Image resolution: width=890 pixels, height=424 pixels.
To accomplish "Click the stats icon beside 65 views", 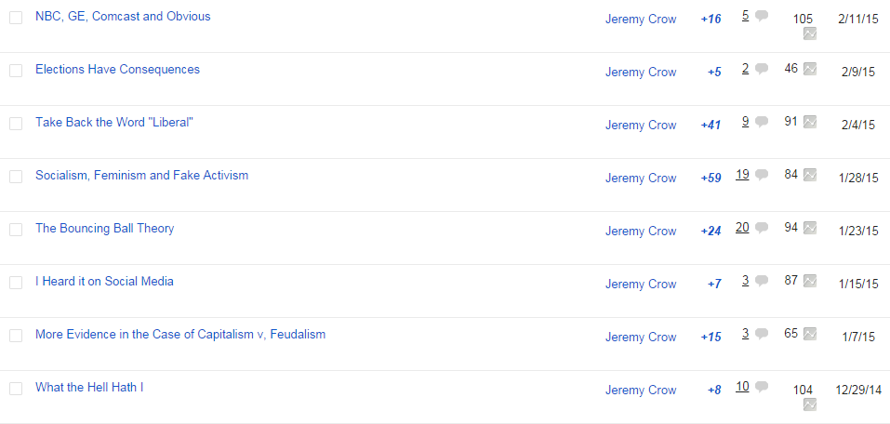I will [810, 334].
